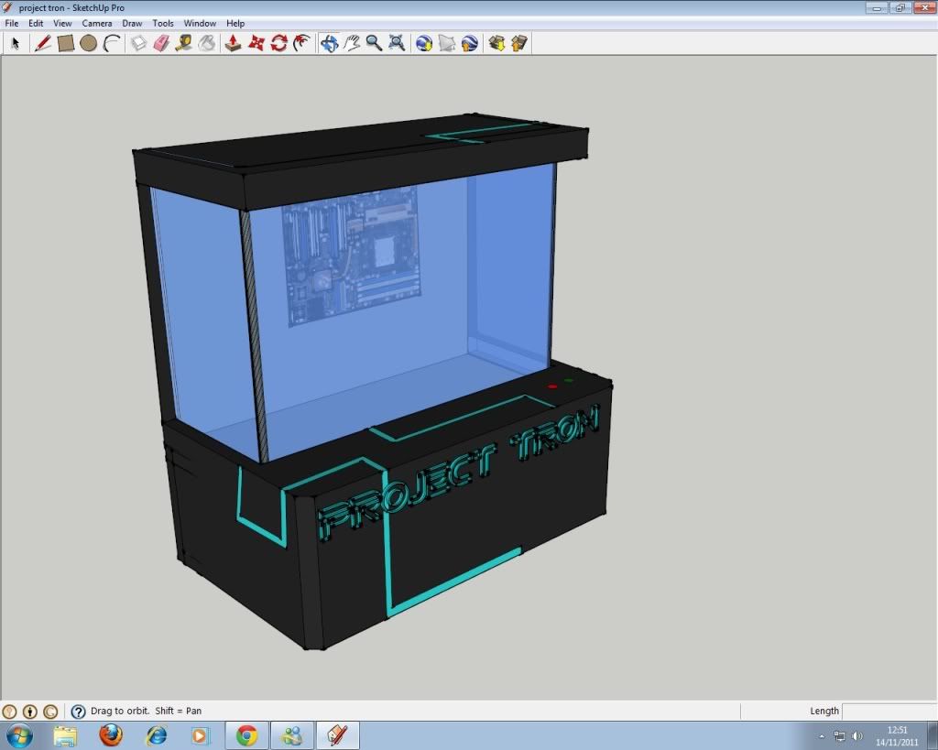Activate the Push/Pull tool
938x750 pixels.
234,43
